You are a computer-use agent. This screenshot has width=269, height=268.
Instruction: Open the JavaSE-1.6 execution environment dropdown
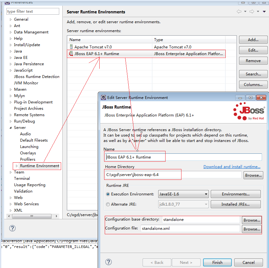[x=183, y=194]
